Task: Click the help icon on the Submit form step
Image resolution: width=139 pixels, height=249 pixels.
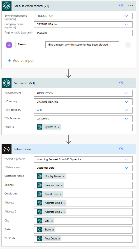Action: click(x=121, y=149)
